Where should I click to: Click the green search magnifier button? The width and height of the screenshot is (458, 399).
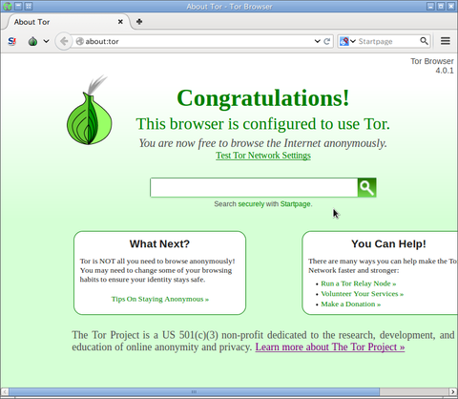pyautogui.click(x=367, y=188)
